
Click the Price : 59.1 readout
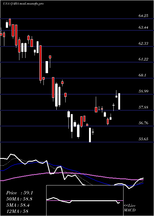[19, 193]
